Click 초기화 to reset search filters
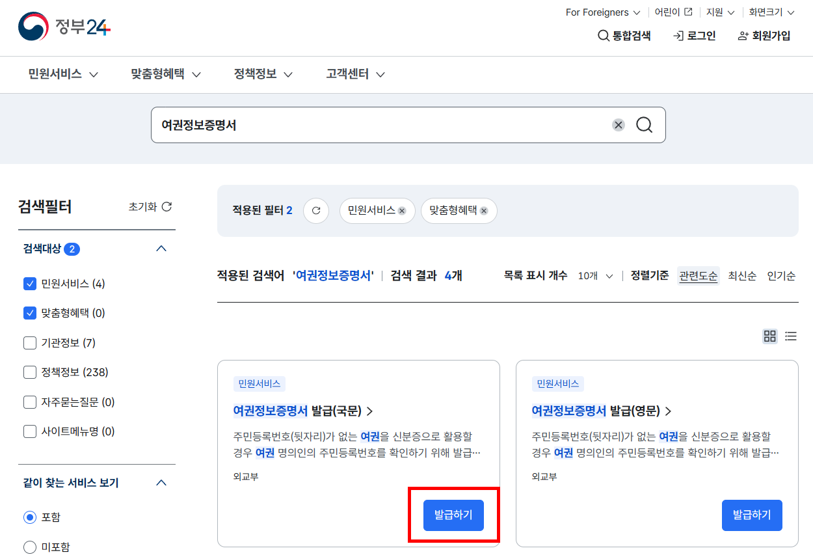 coord(150,207)
